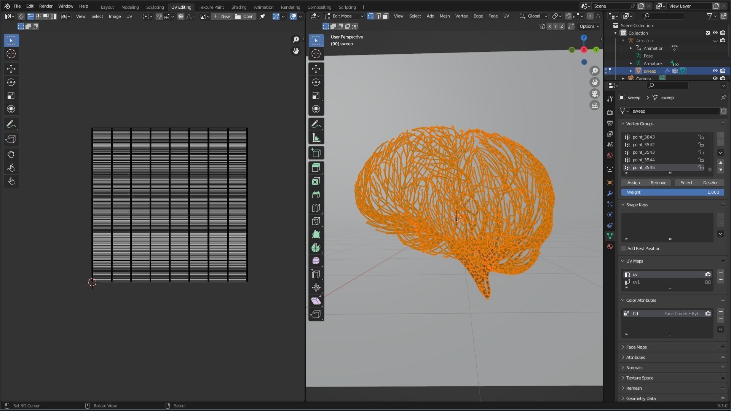Click the Assign vertex group button
The image size is (731, 411).
(x=634, y=183)
